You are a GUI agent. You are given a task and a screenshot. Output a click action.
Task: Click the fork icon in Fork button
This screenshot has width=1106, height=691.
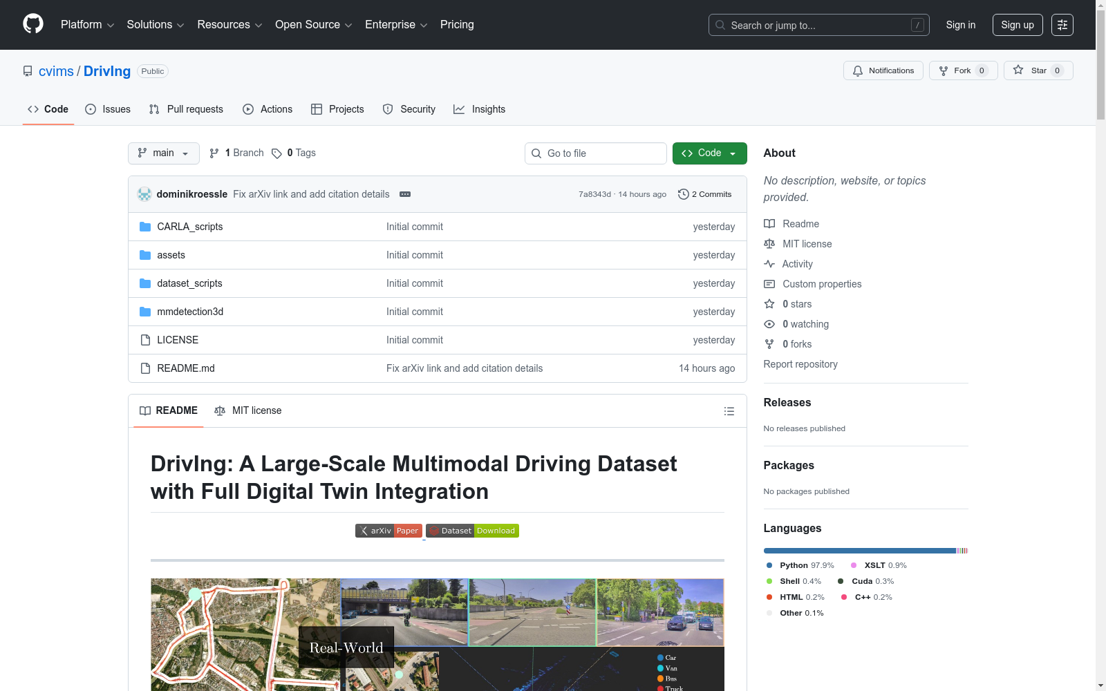point(944,70)
